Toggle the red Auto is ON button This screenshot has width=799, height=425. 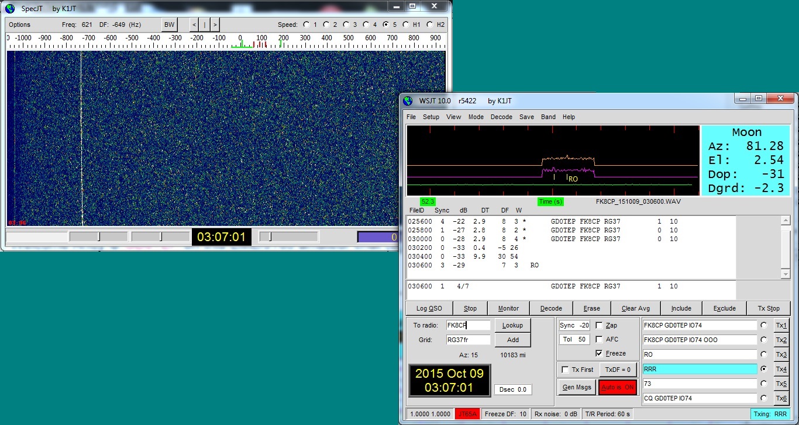[617, 387]
